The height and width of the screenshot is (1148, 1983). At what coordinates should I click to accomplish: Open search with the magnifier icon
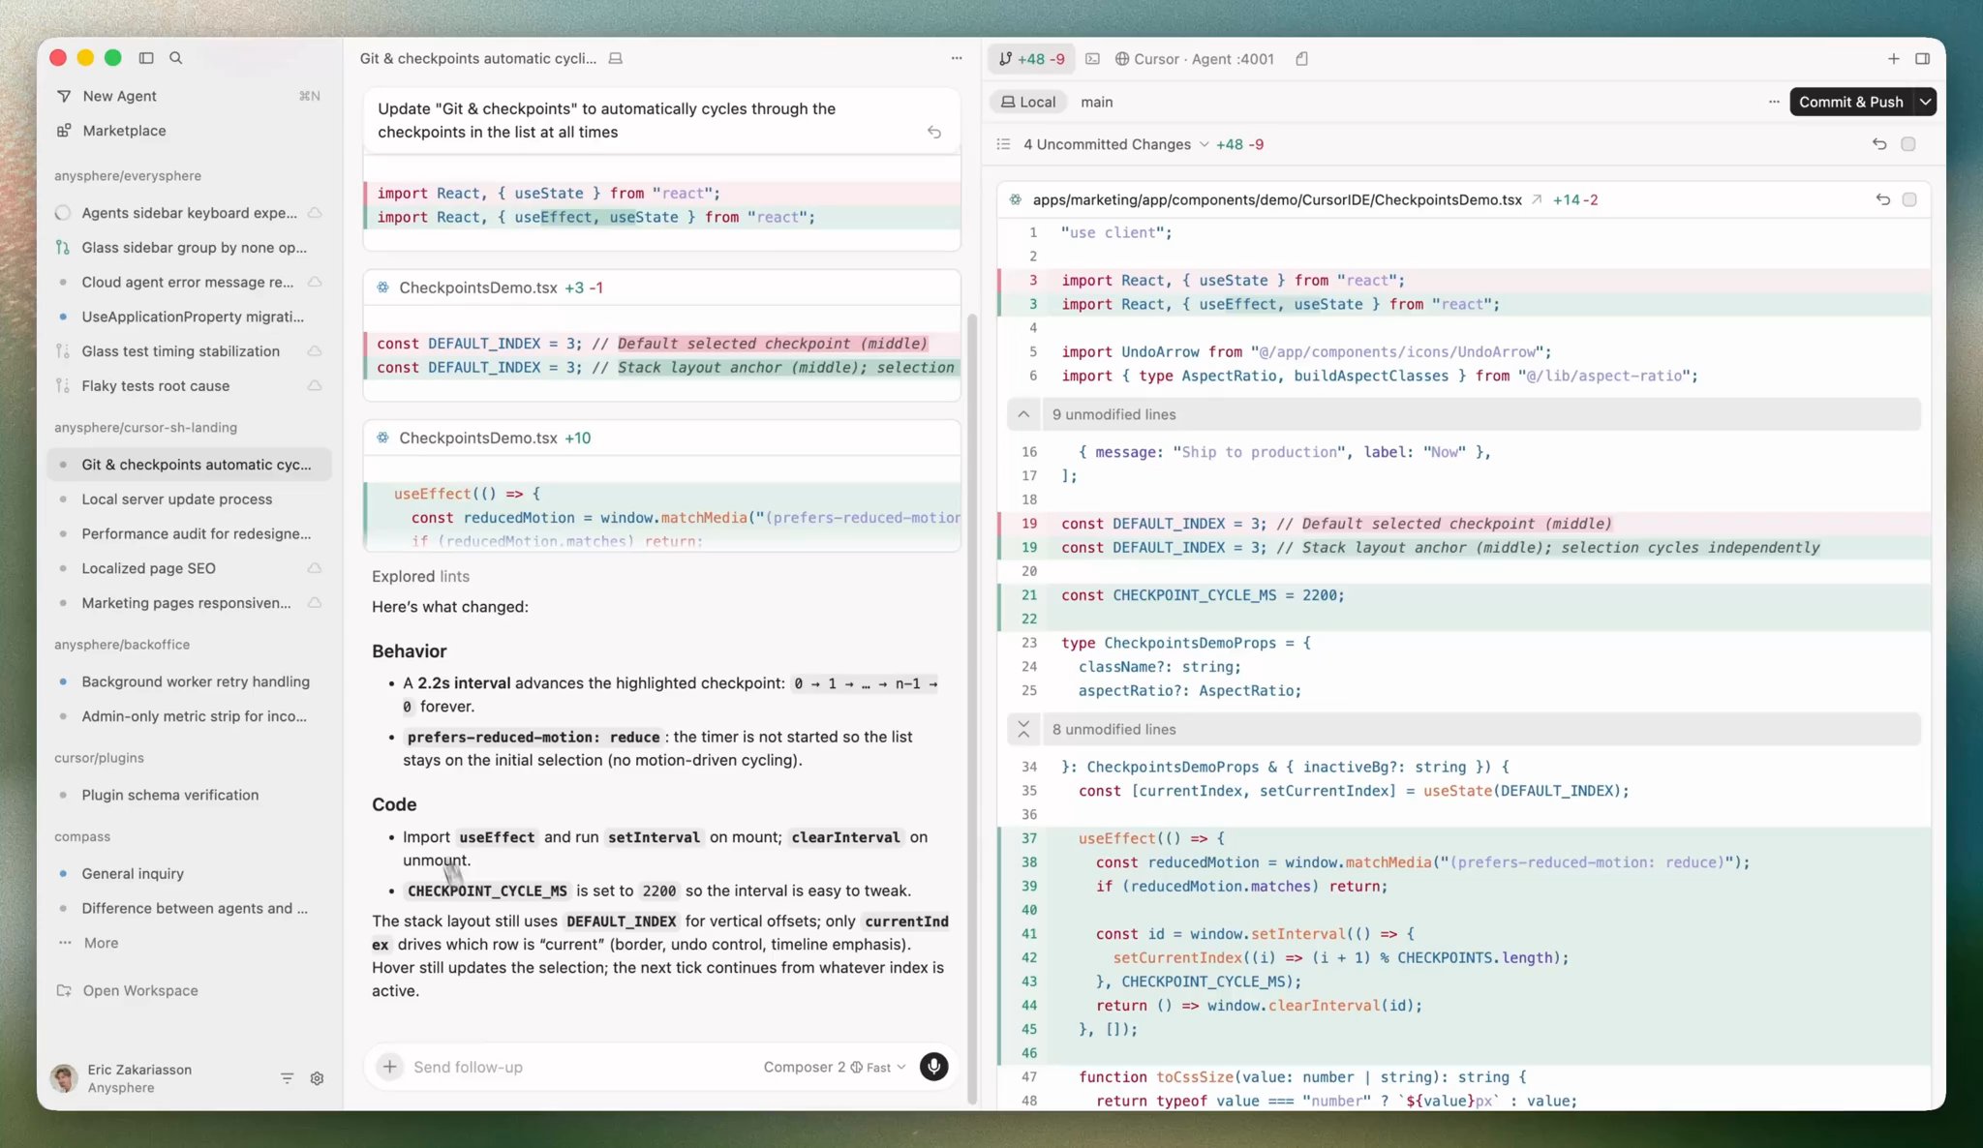[x=175, y=58]
